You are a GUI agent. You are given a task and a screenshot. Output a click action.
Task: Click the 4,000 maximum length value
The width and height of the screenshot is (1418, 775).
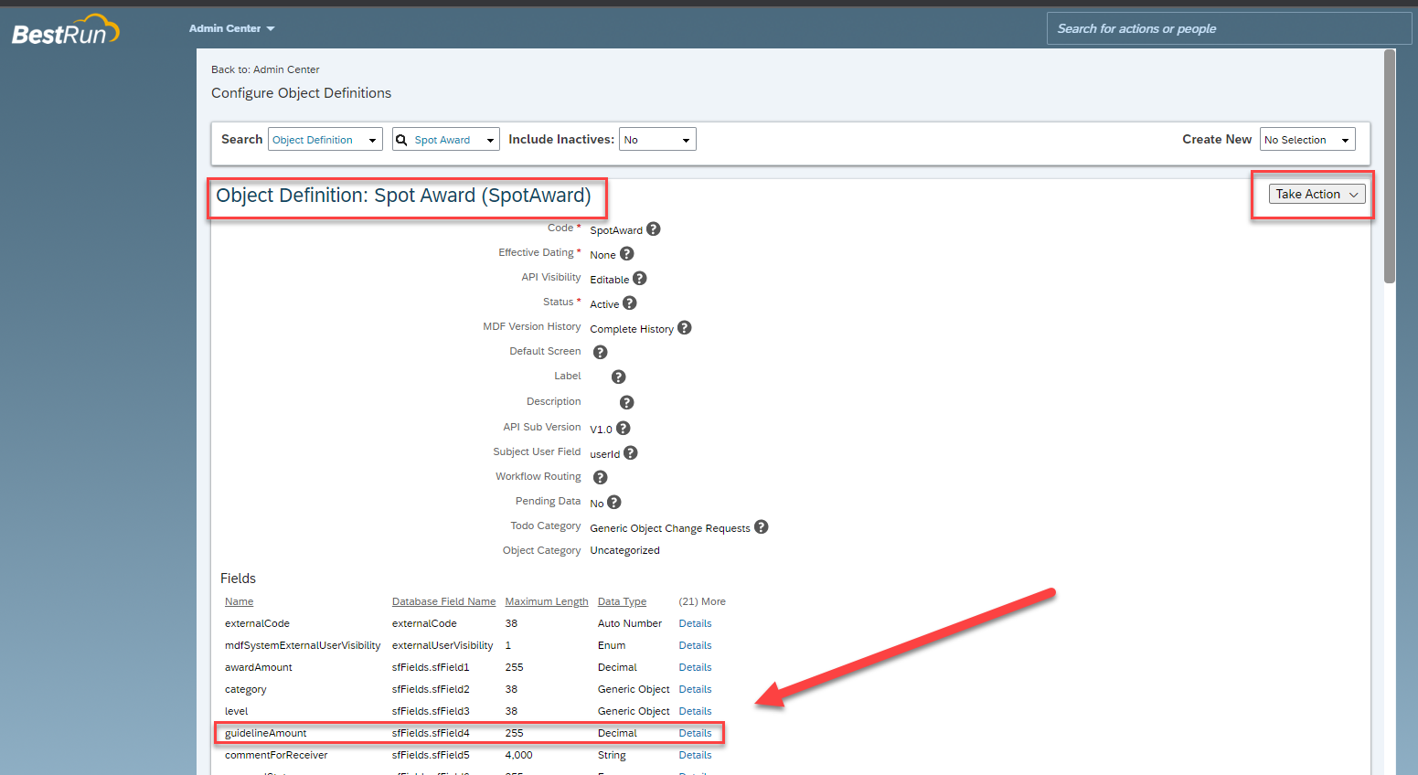(518, 755)
